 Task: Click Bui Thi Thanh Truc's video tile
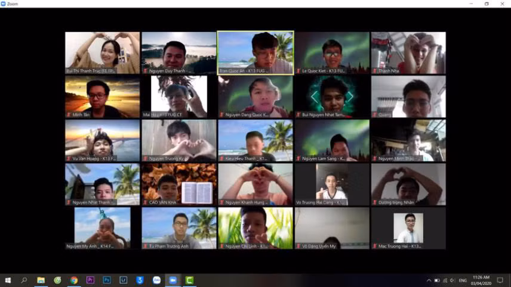[x=102, y=52]
